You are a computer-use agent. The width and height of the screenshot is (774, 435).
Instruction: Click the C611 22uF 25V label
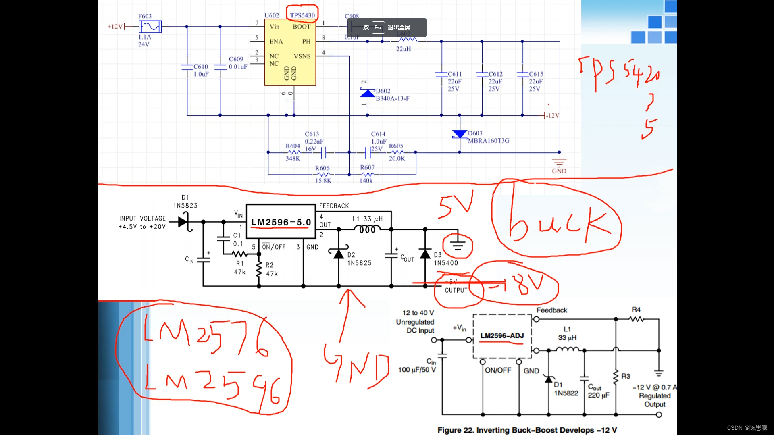[455, 81]
